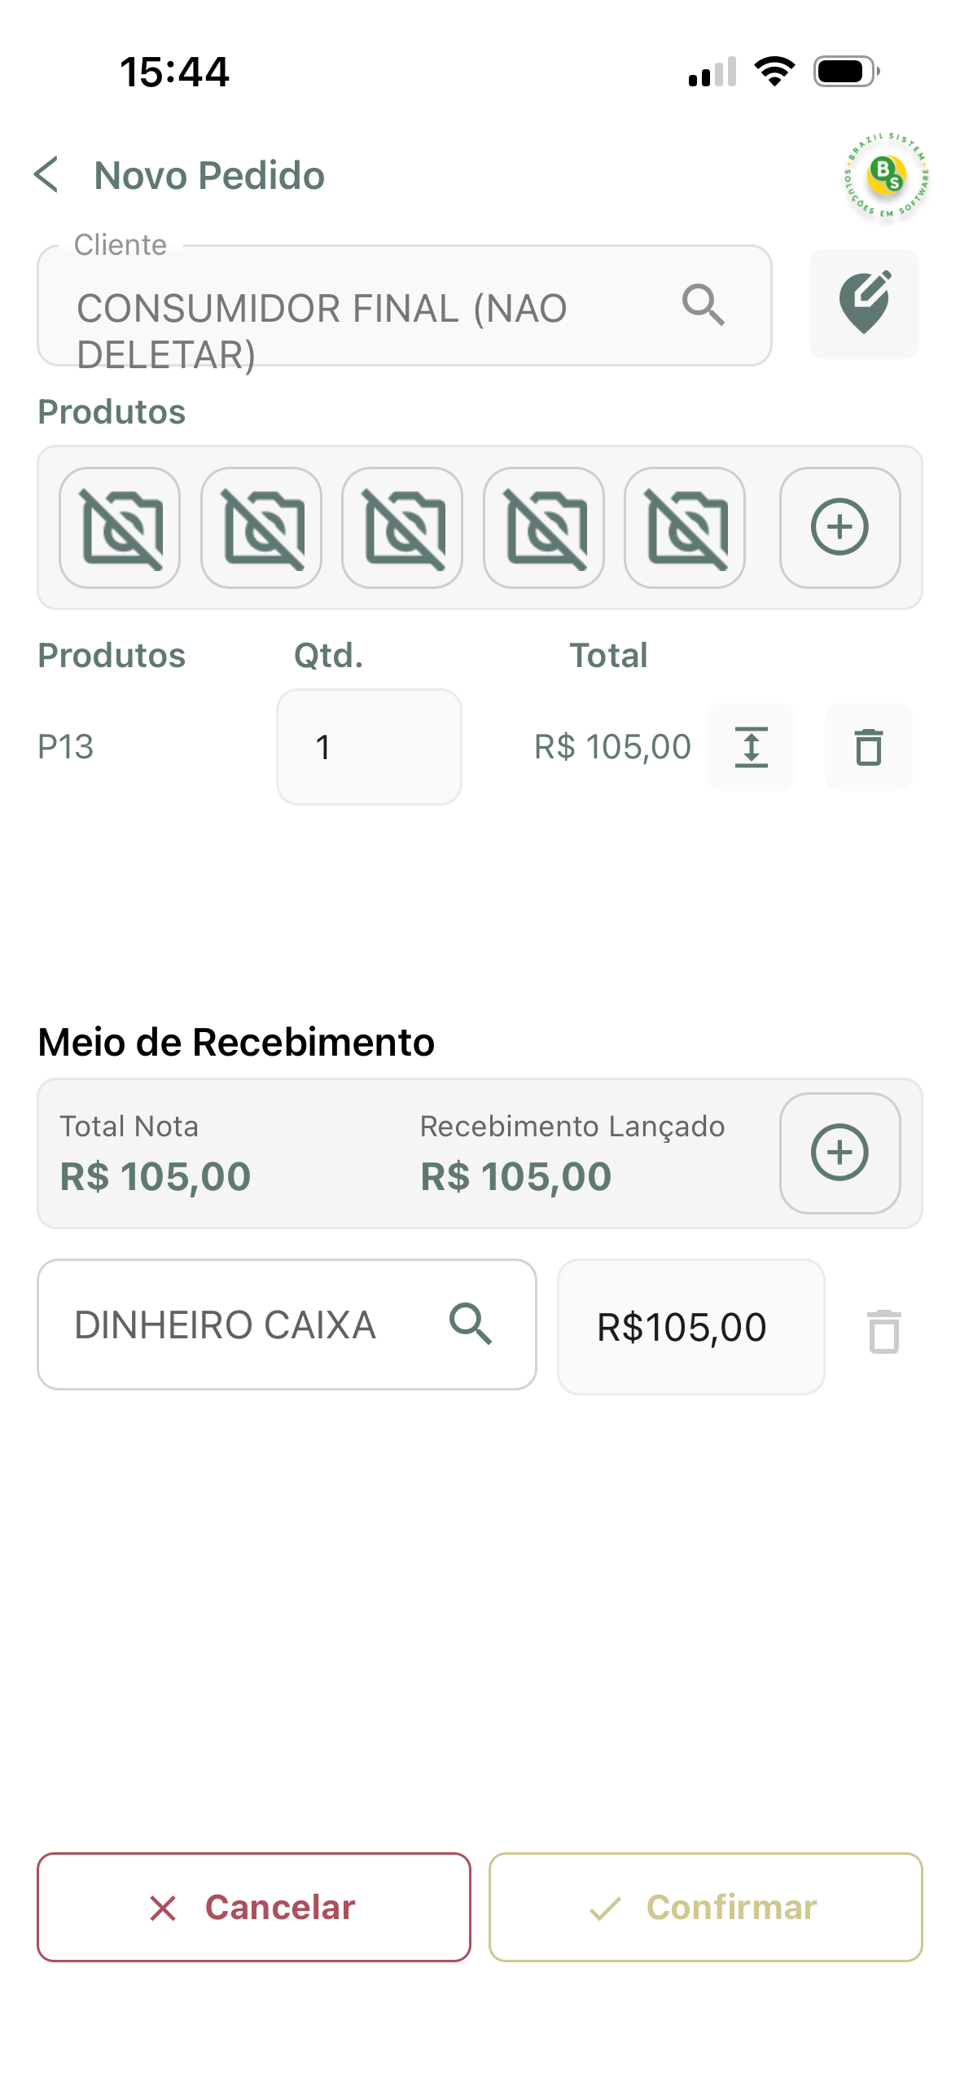The height and width of the screenshot is (2082, 960).
Task: Open the Cliente CONSUMIDOR FINAL field
Action: pos(405,305)
